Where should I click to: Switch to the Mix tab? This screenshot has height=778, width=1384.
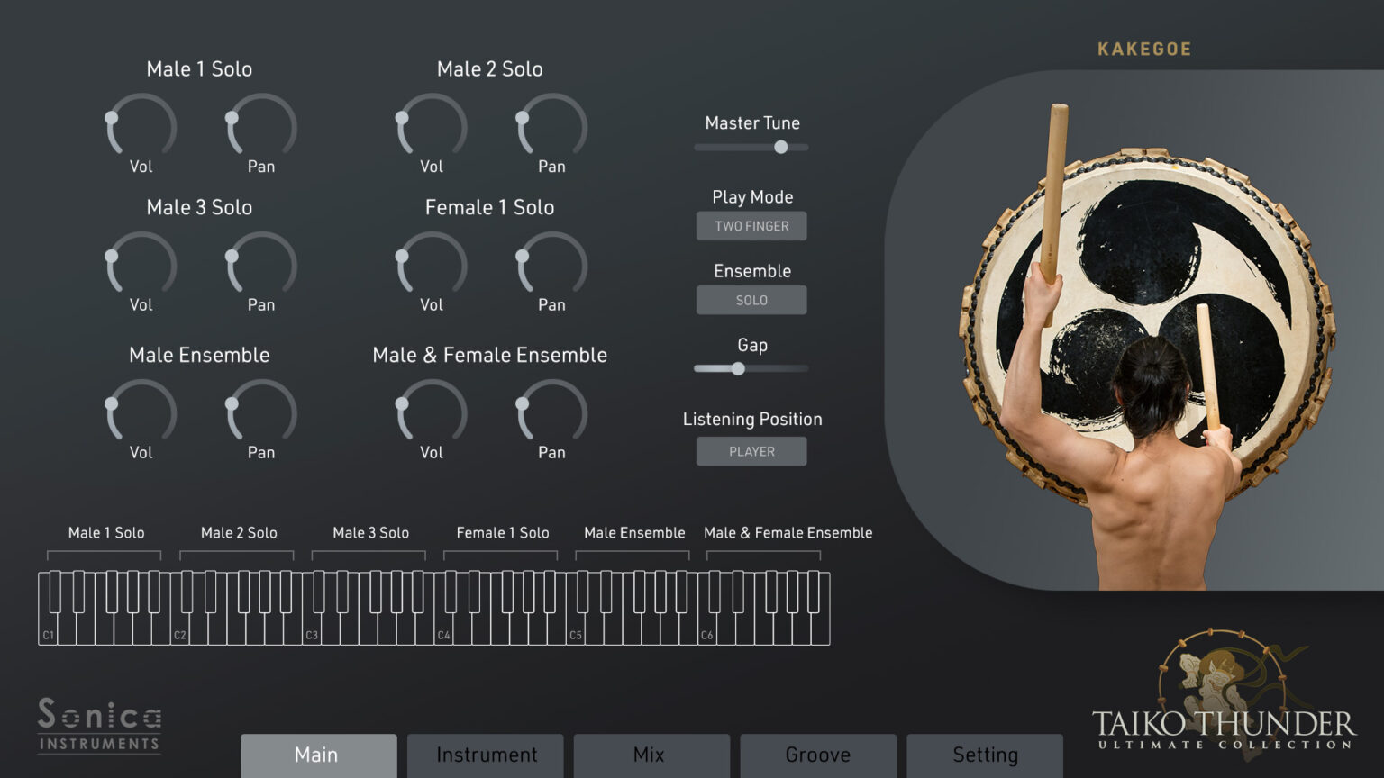tap(651, 755)
